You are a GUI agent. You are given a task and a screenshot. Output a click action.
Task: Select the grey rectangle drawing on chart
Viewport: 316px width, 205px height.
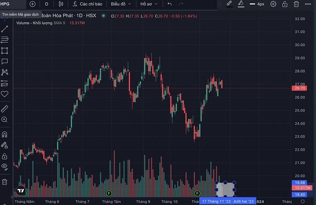(225, 189)
